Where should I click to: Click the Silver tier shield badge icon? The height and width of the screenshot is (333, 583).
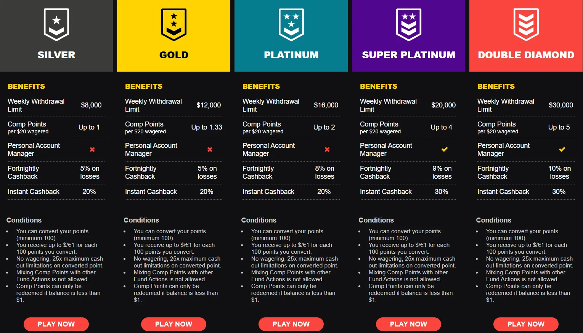click(56, 25)
